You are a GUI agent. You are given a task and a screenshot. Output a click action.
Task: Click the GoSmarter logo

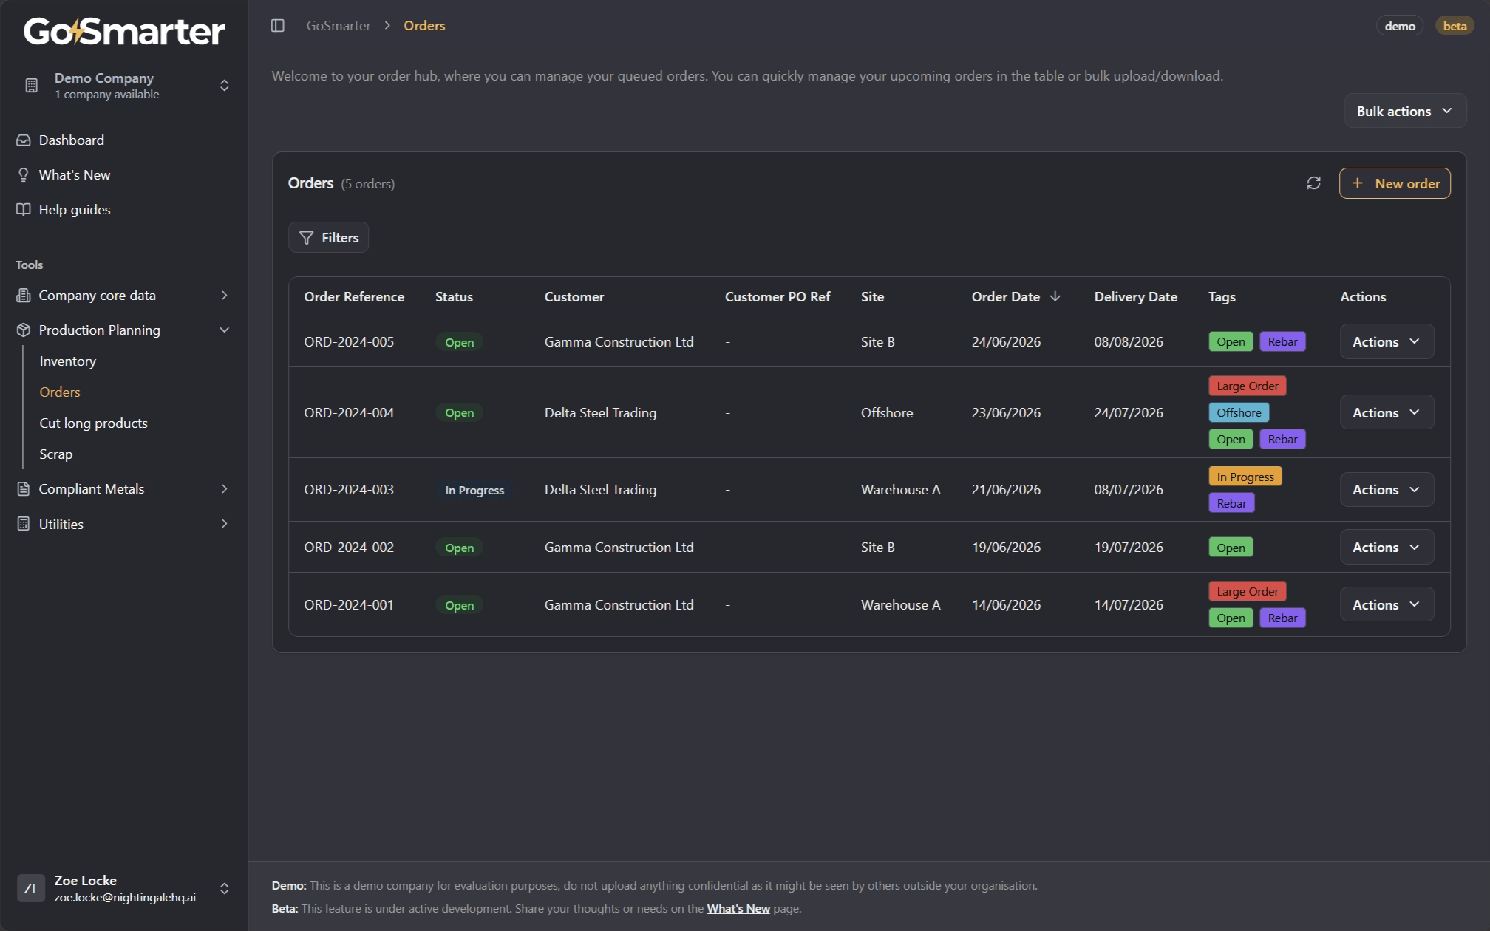pyautogui.click(x=124, y=32)
